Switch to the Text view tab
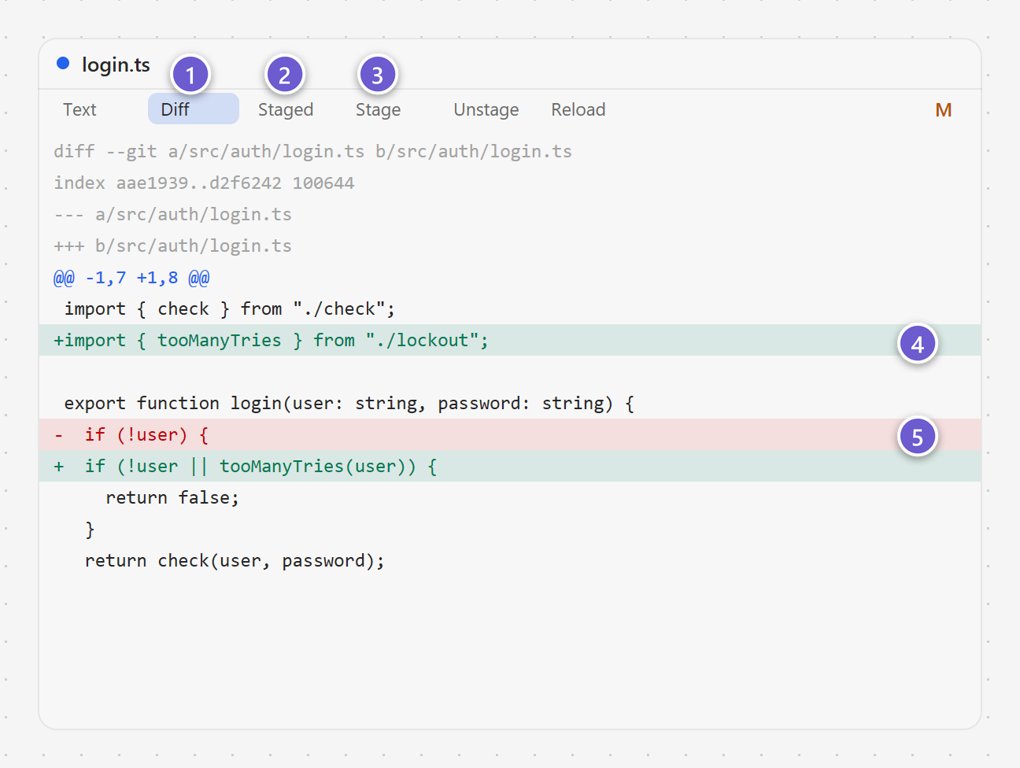The height and width of the screenshot is (768, 1020). 79,109
